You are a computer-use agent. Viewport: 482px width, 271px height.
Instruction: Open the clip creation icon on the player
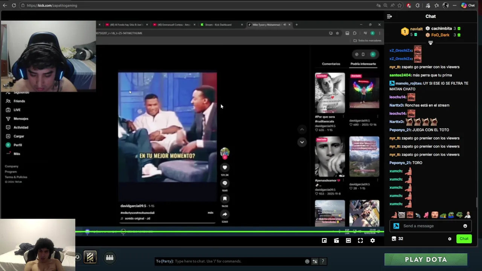coord(336,241)
